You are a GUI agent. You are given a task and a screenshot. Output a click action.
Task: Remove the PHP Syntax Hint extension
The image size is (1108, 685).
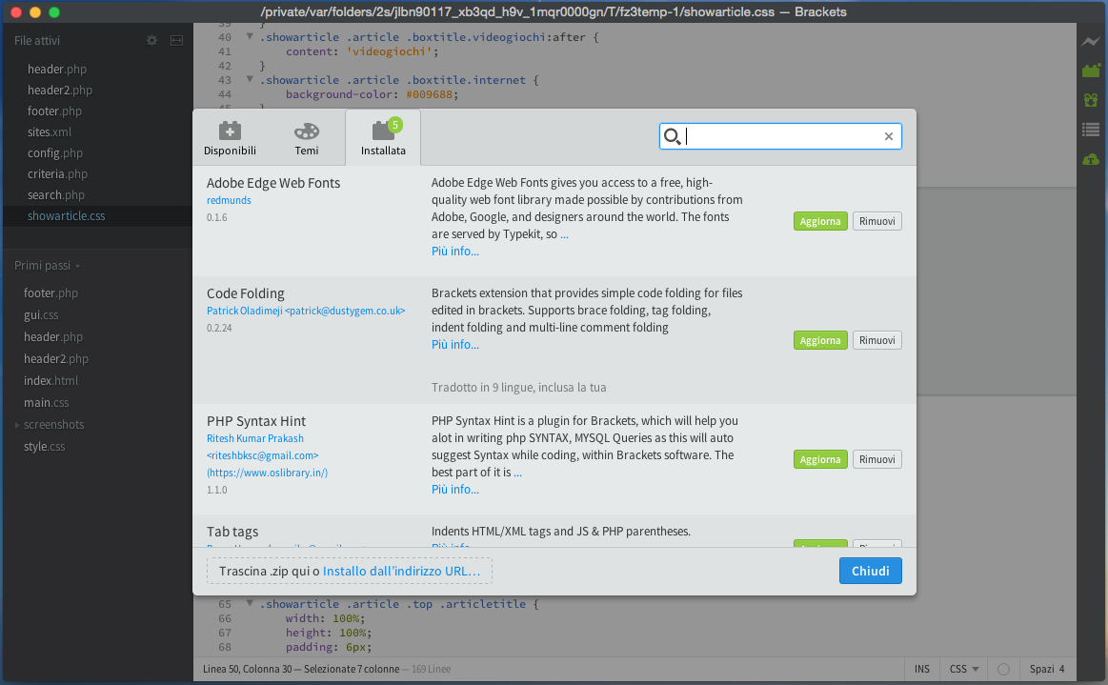click(x=876, y=459)
